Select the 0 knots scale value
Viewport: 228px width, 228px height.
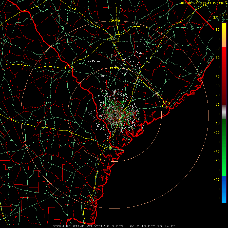click(x=219, y=114)
